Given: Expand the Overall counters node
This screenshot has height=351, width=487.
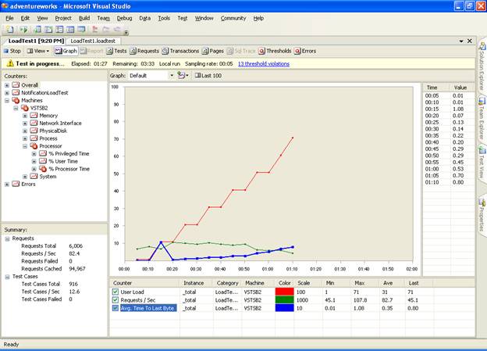Looking at the screenshot, I should (7, 85).
